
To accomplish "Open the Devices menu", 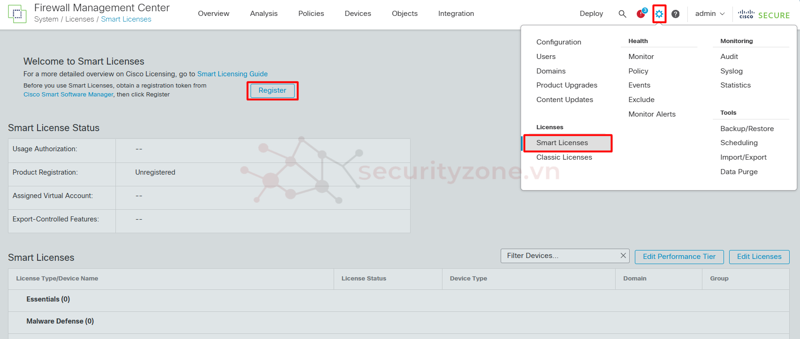I will [358, 14].
